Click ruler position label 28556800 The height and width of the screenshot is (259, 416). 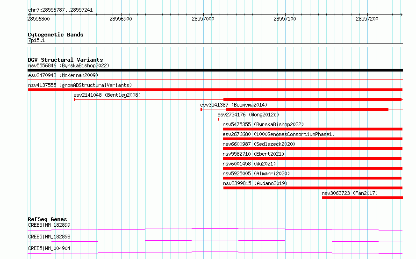(38, 19)
